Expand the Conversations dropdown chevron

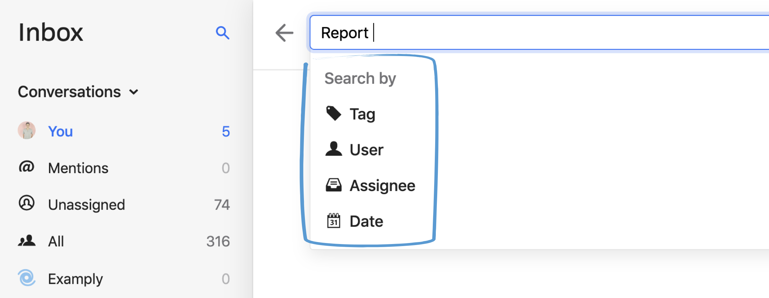point(134,92)
